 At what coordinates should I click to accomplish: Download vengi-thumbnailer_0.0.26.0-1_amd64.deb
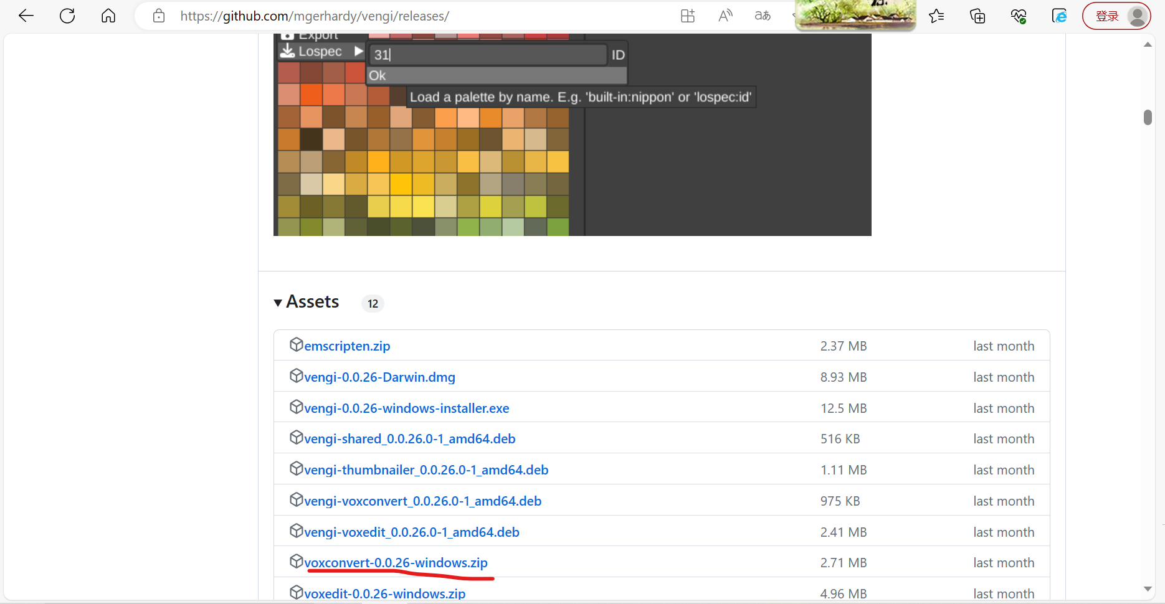click(x=426, y=470)
